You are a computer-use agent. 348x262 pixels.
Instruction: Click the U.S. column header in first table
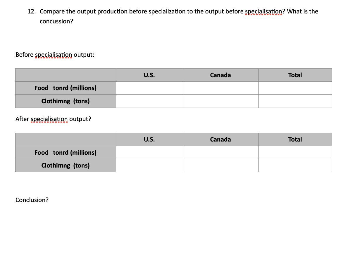(149, 75)
